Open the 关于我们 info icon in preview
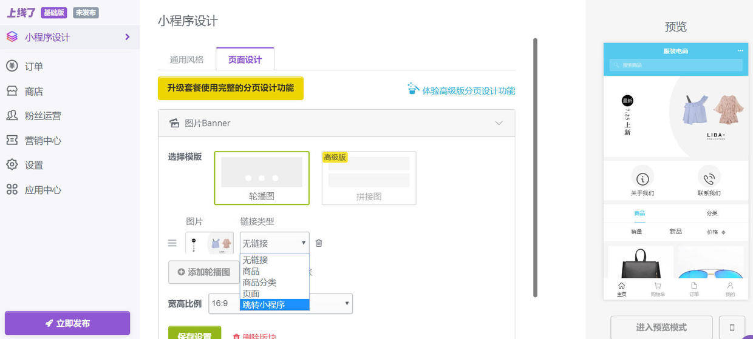Viewport: 753px width, 339px height. click(642, 178)
